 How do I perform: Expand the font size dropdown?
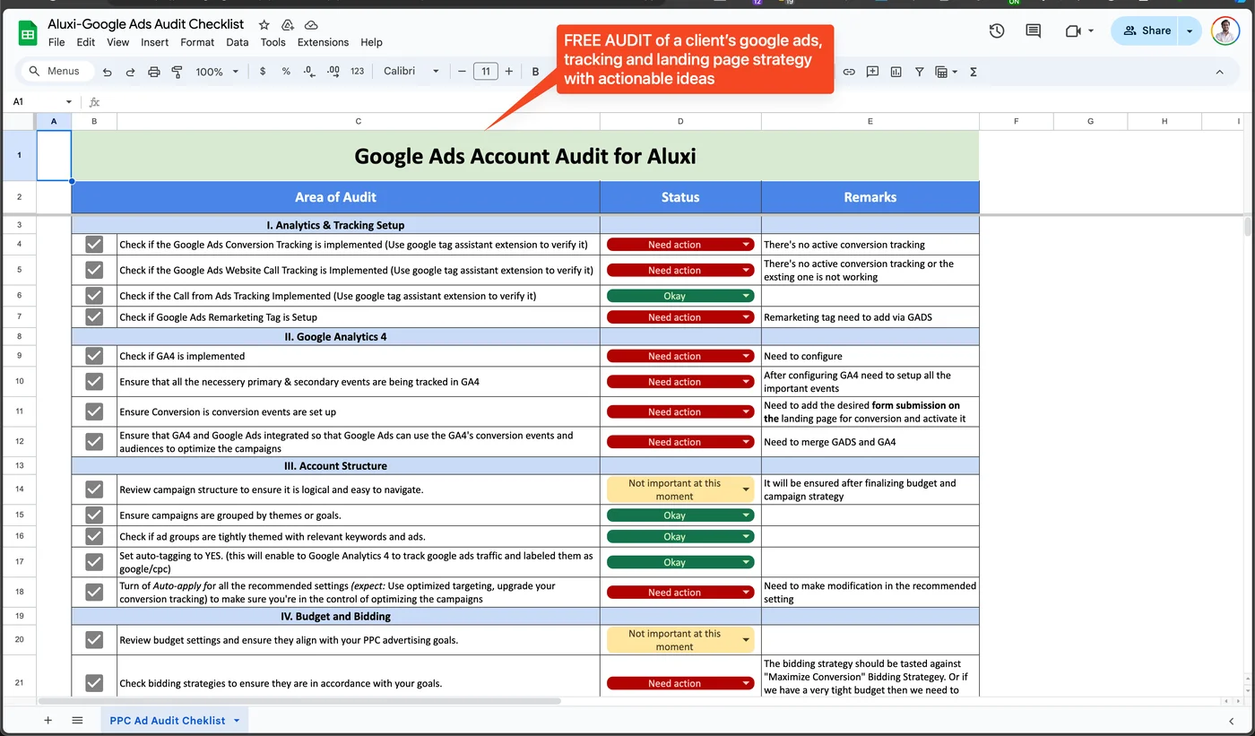(485, 71)
